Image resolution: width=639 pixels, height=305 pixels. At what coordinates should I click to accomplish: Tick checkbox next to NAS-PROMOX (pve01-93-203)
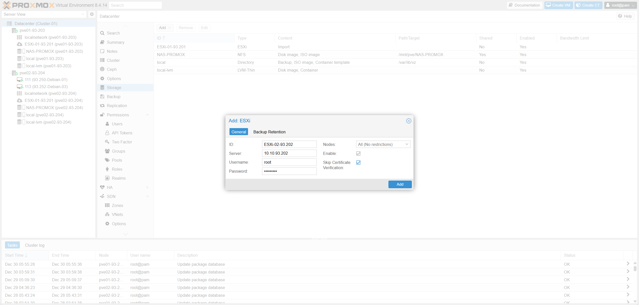point(24,51)
